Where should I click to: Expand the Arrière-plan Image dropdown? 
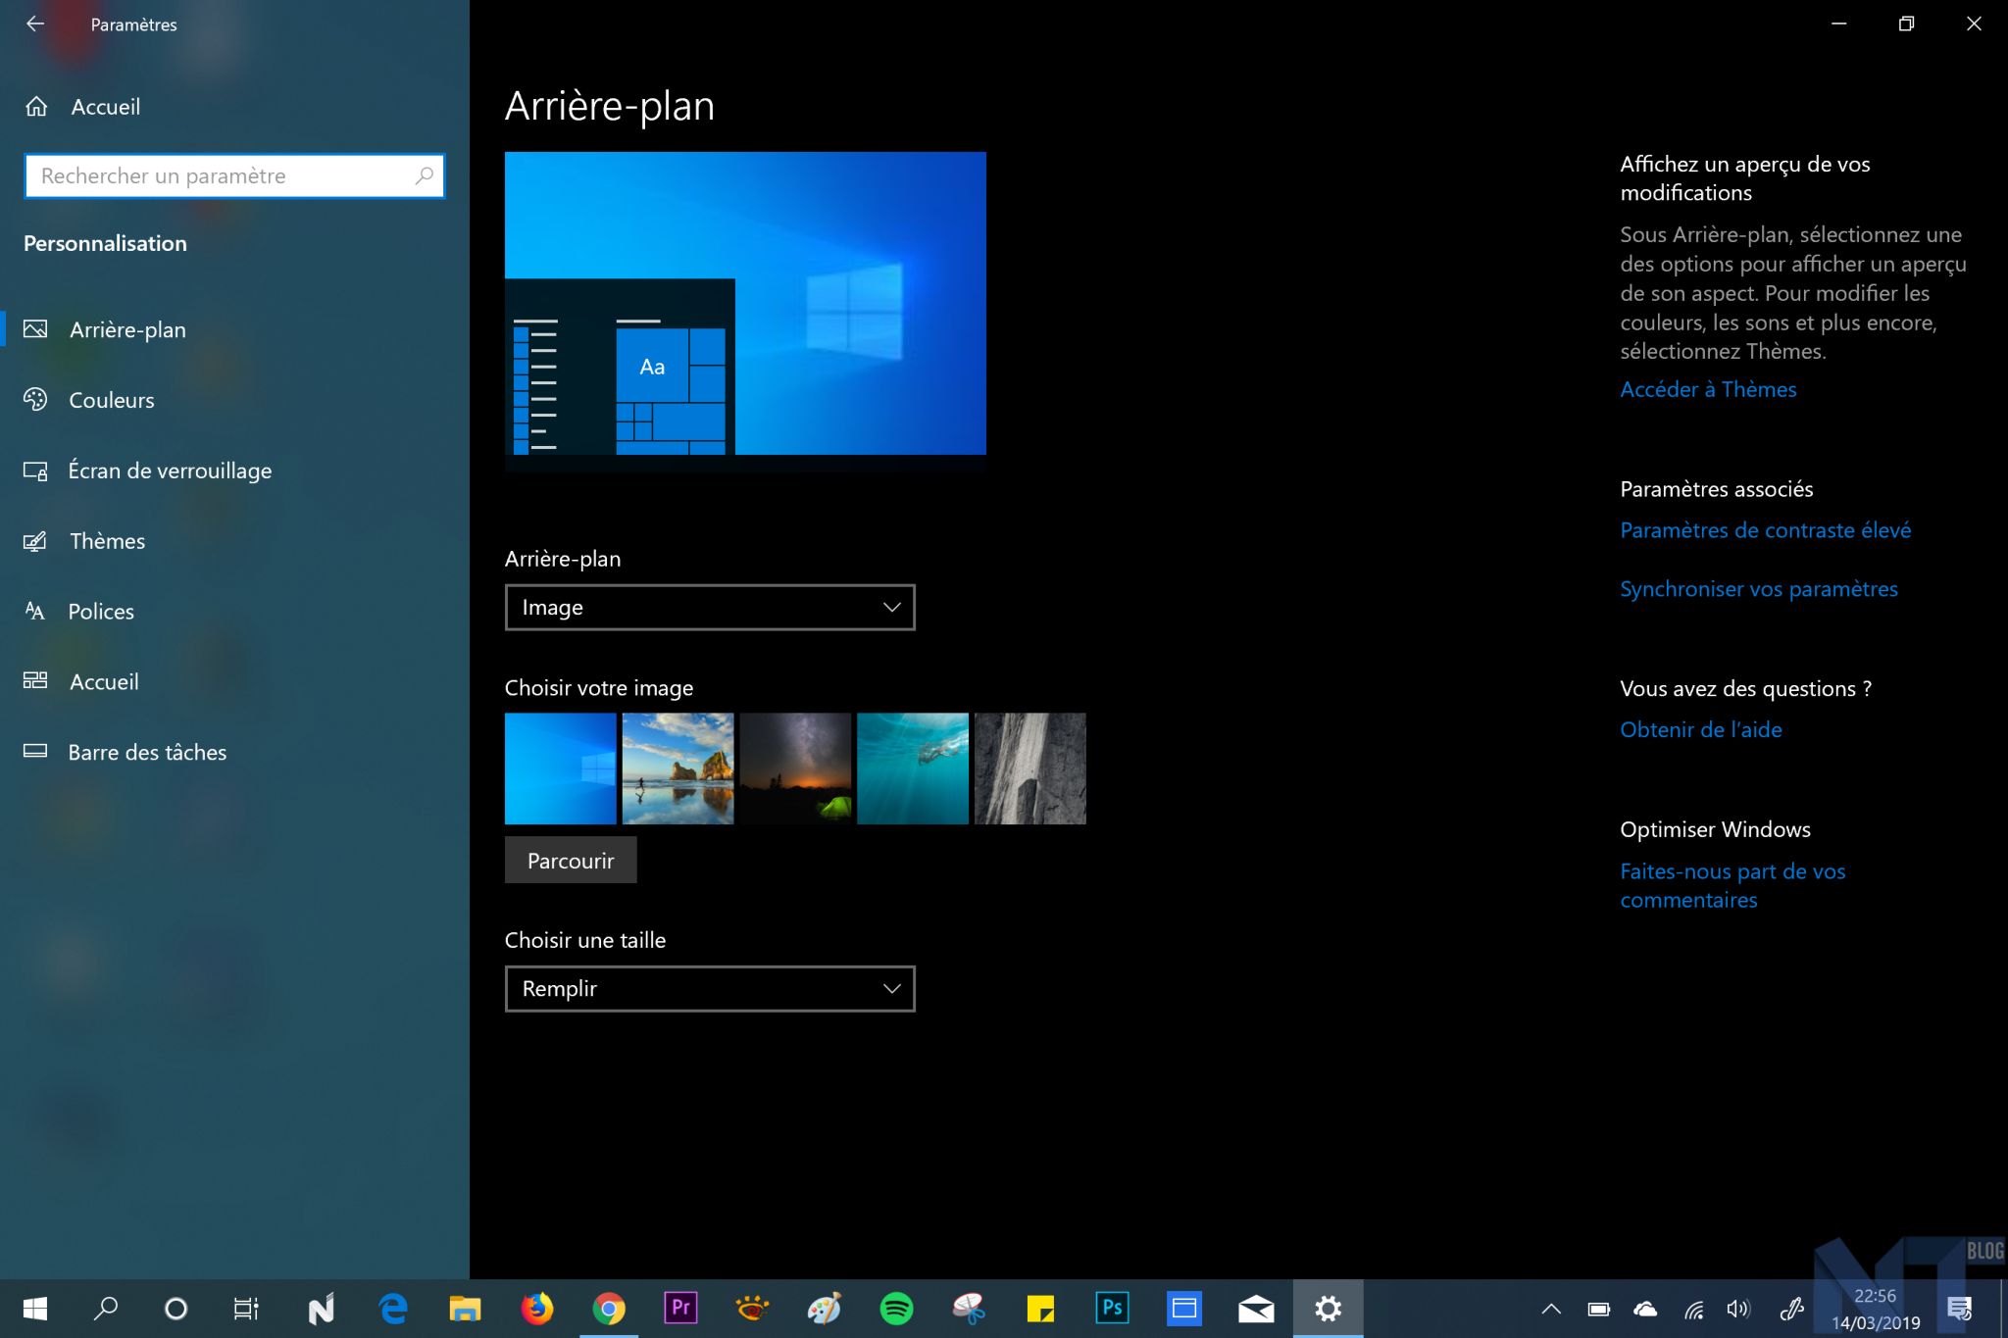709,608
